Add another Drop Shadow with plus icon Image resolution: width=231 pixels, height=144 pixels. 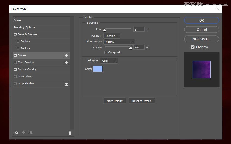(x=66, y=84)
